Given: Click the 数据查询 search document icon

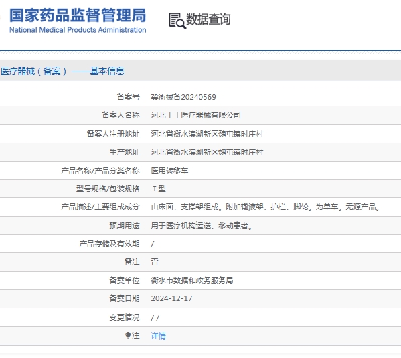Looking at the screenshot, I should (177, 21).
